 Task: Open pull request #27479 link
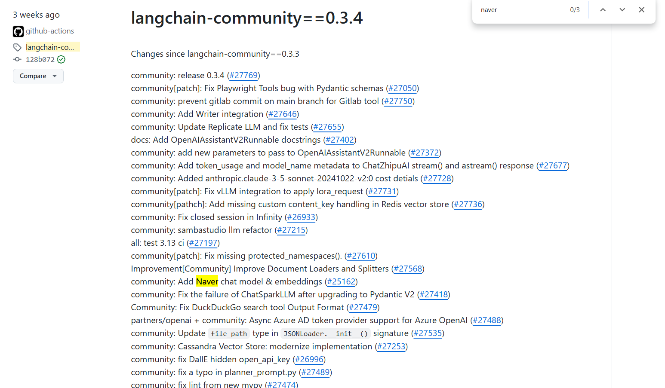363,308
